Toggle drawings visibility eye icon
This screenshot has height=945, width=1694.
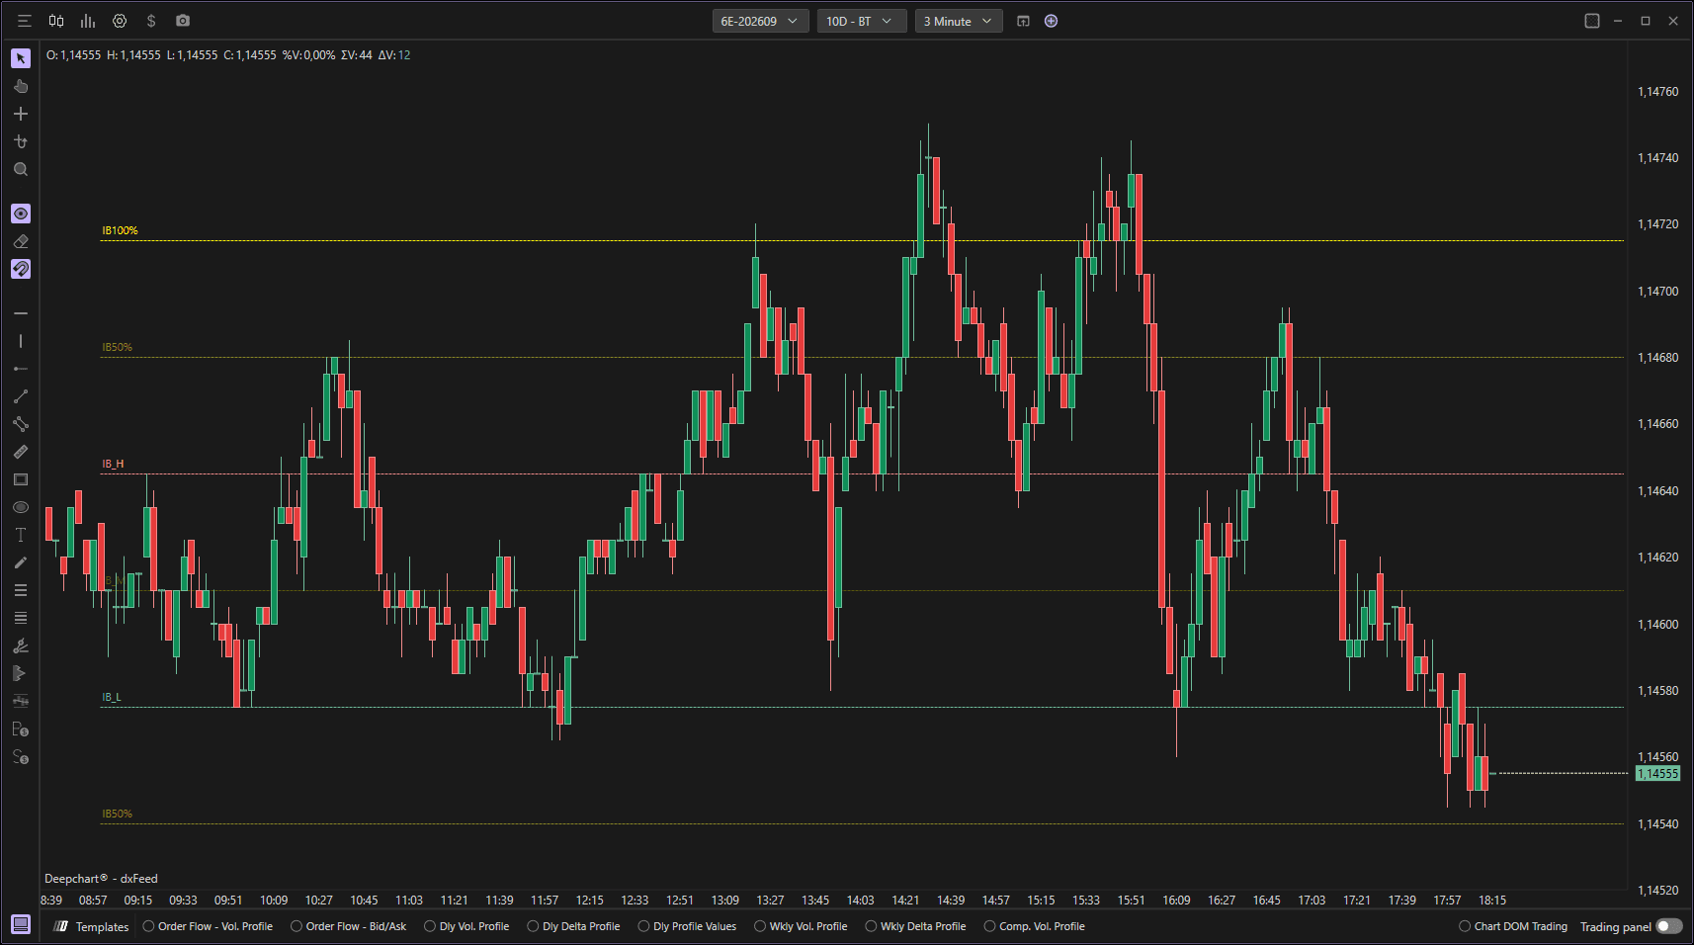tap(21, 214)
